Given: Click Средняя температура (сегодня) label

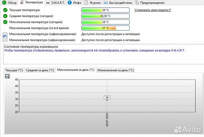Looking at the screenshot, I should coord(31,16).
